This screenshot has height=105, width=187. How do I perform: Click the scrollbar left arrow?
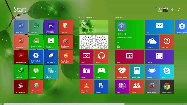point(2,104)
